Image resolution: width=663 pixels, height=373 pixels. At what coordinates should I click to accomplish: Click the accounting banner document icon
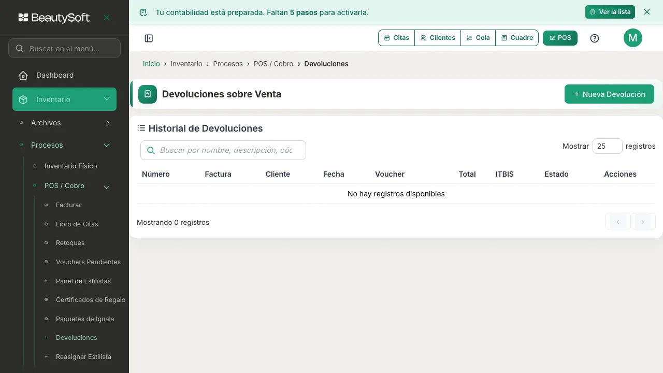click(x=143, y=12)
